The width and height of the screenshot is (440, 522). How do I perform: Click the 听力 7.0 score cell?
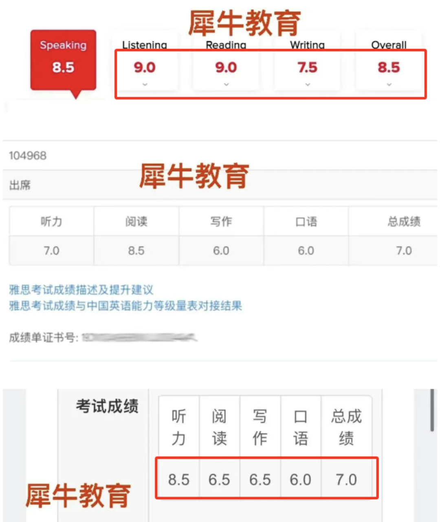coord(52,250)
